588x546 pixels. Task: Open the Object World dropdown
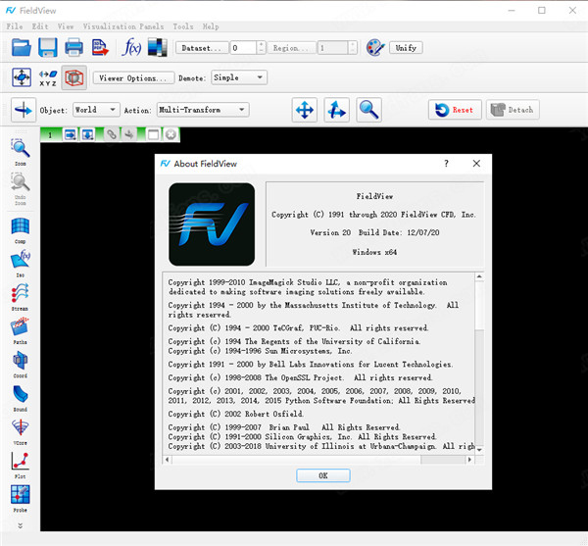pyautogui.click(x=96, y=110)
